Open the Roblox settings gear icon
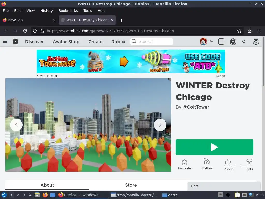The width and height of the screenshot is (265, 199). click(256, 42)
